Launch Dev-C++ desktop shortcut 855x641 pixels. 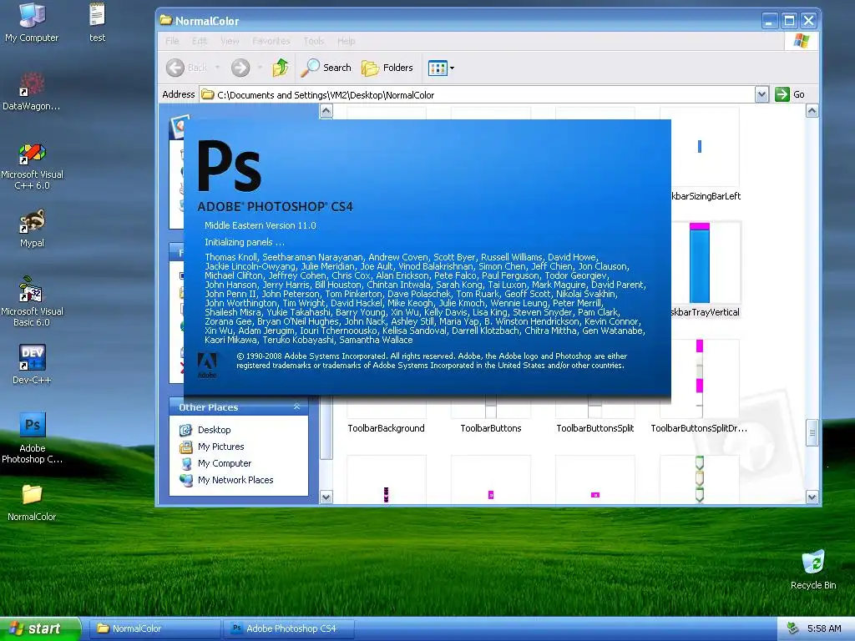(x=32, y=364)
